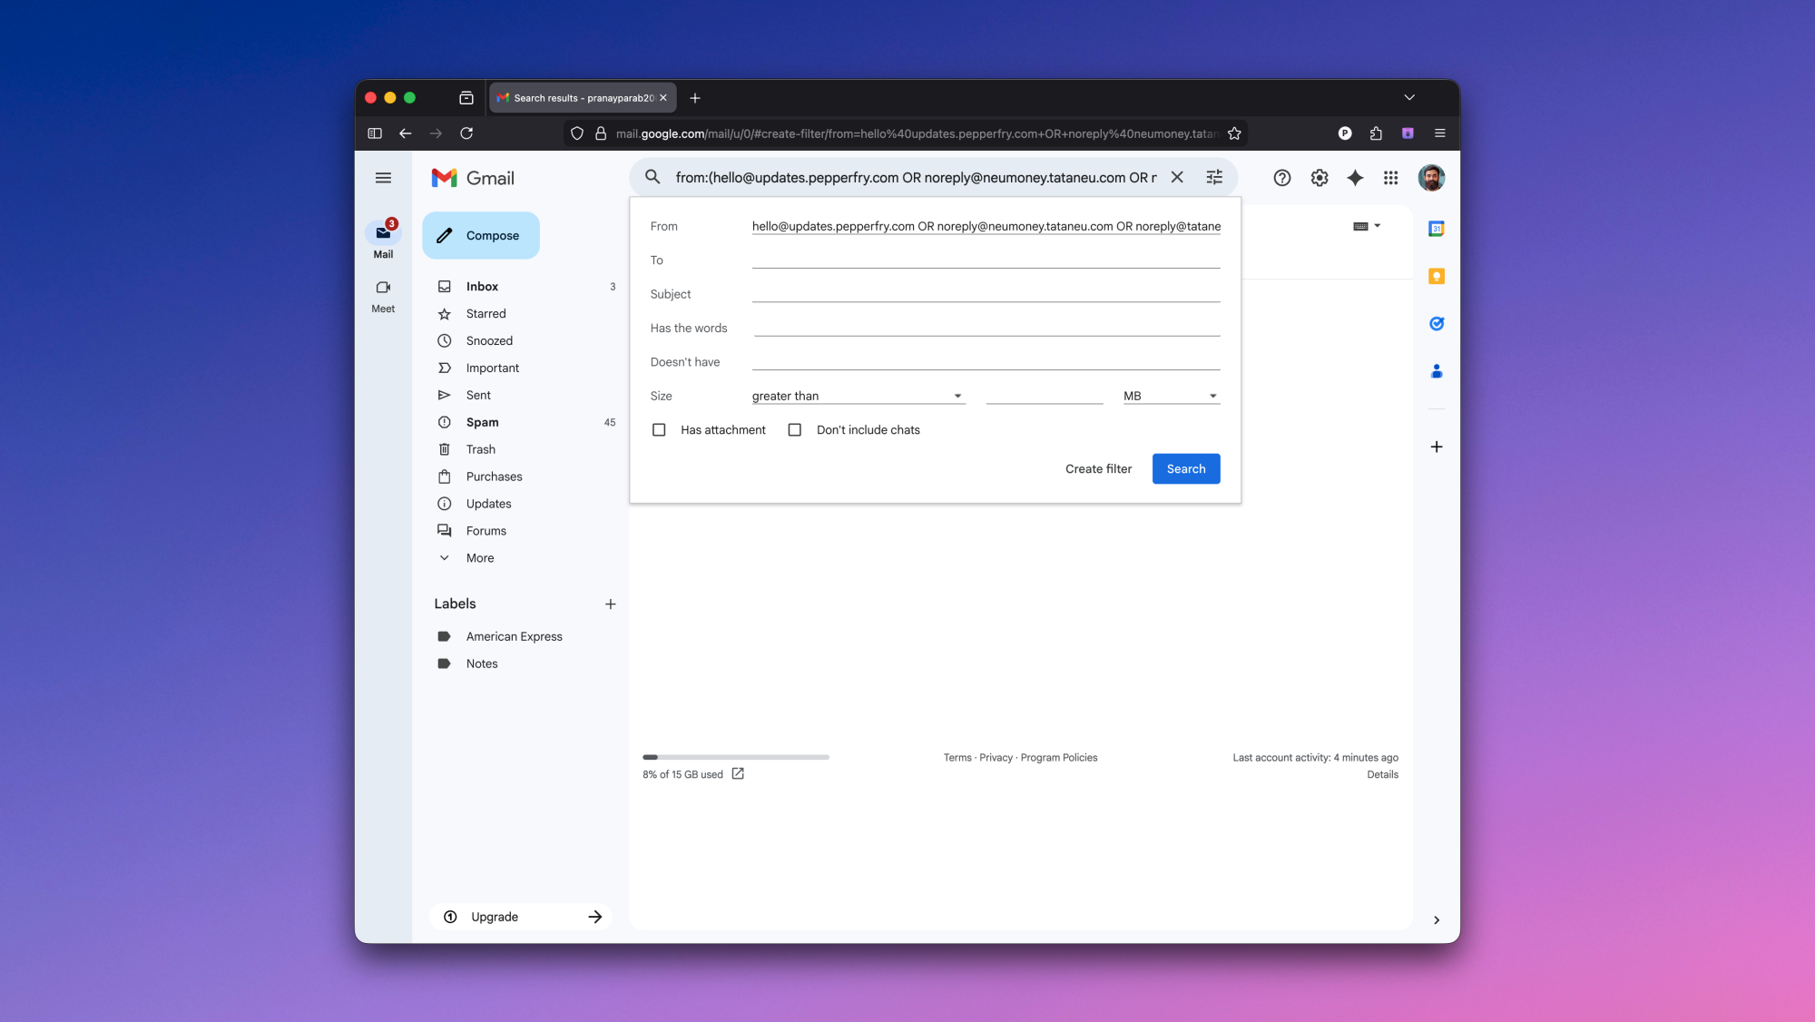Open Google Tasks in the side panel
The image size is (1815, 1022).
pyautogui.click(x=1436, y=323)
